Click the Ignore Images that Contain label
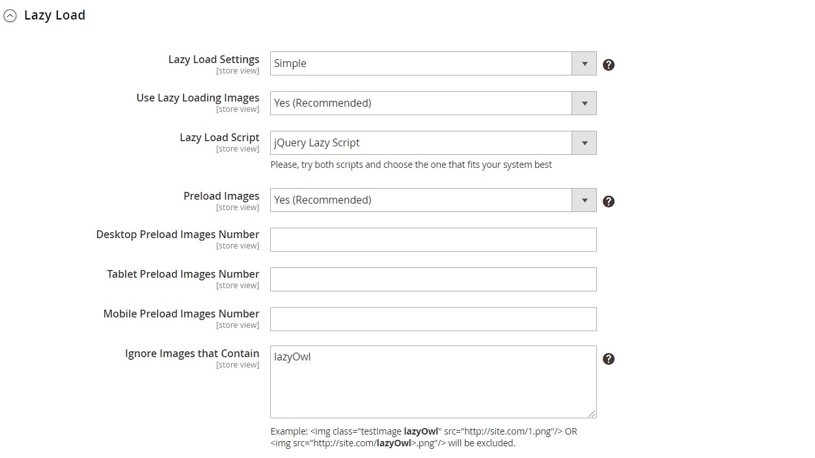This screenshot has height=458, width=815. [x=192, y=353]
